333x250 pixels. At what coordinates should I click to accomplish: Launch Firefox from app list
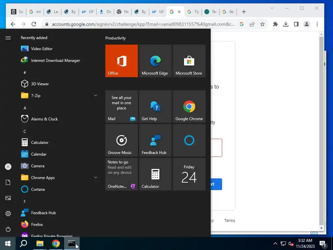60,225
